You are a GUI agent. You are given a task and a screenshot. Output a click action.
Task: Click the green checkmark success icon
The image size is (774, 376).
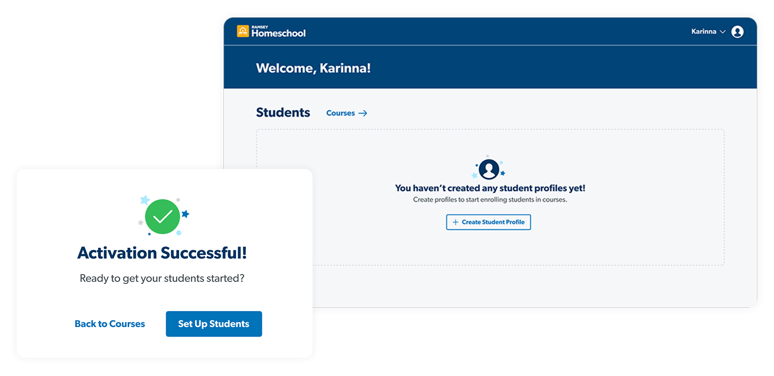coord(163,216)
